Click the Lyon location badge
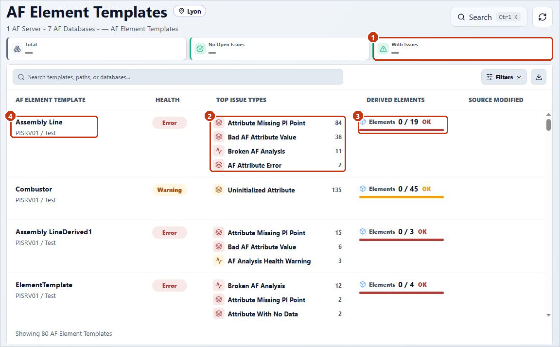The height and width of the screenshot is (347, 560). [x=190, y=12]
